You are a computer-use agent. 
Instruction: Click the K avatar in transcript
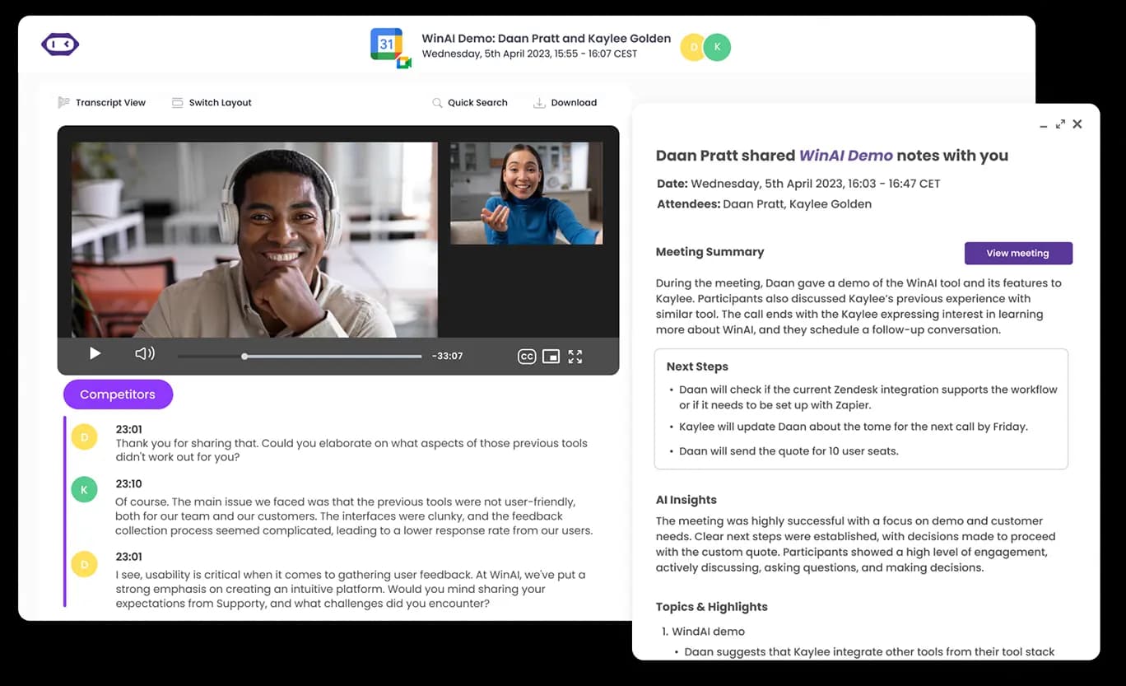pyautogui.click(x=84, y=489)
